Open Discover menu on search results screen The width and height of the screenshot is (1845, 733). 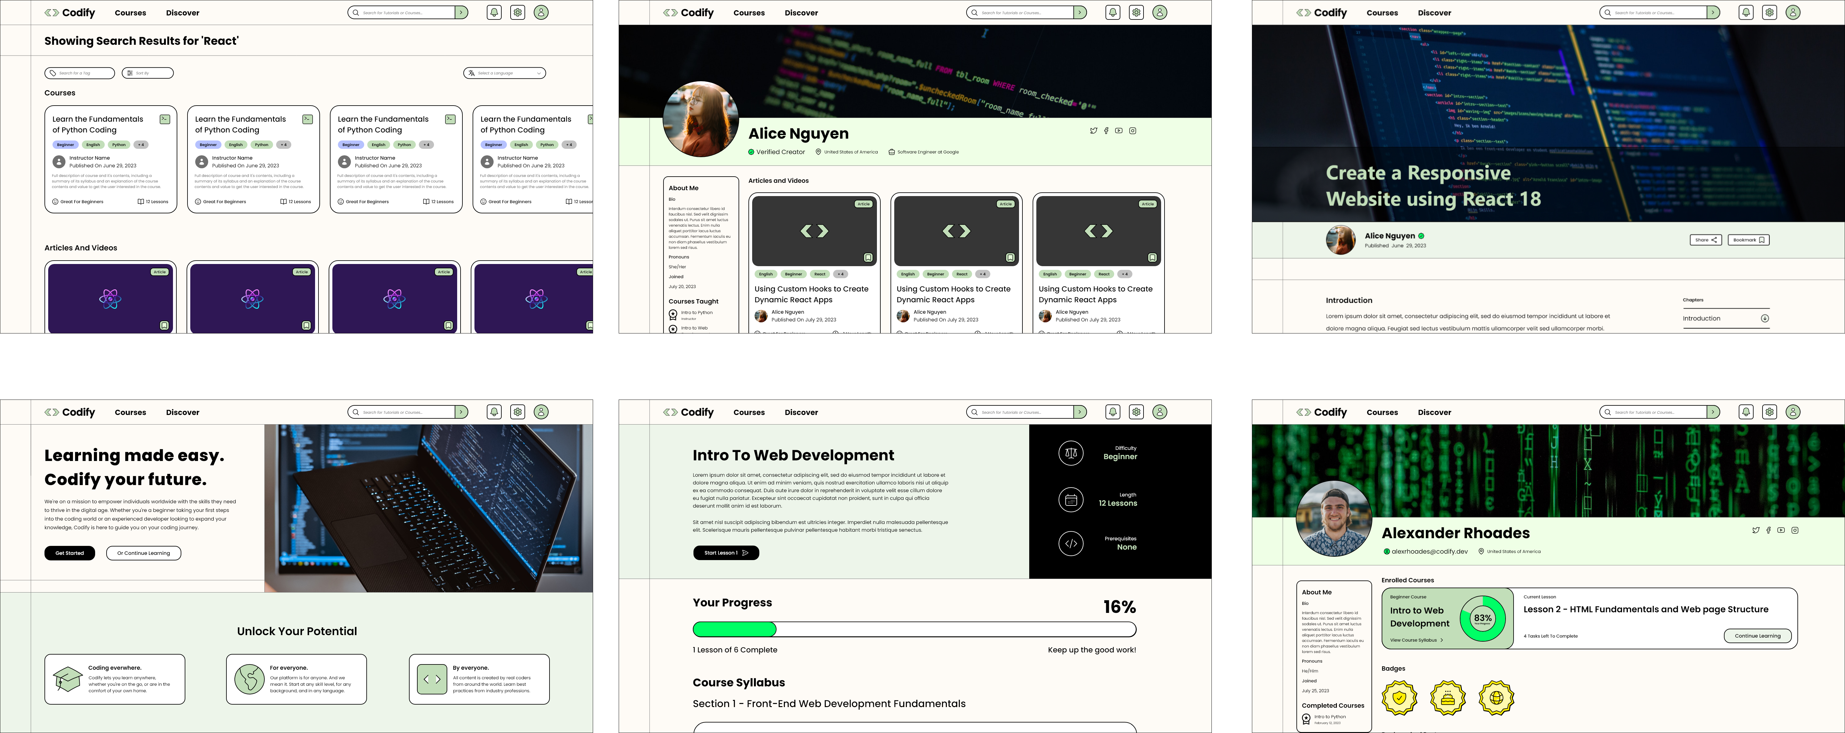click(183, 13)
